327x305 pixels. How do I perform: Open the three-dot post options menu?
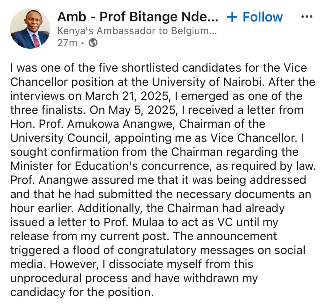click(307, 17)
